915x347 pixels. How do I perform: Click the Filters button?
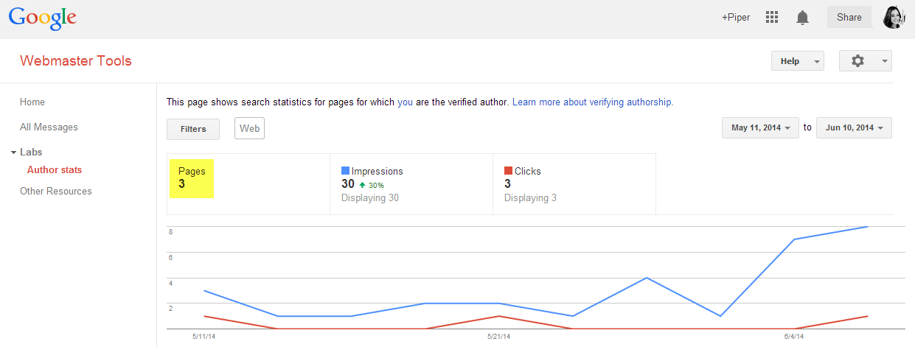coord(193,129)
